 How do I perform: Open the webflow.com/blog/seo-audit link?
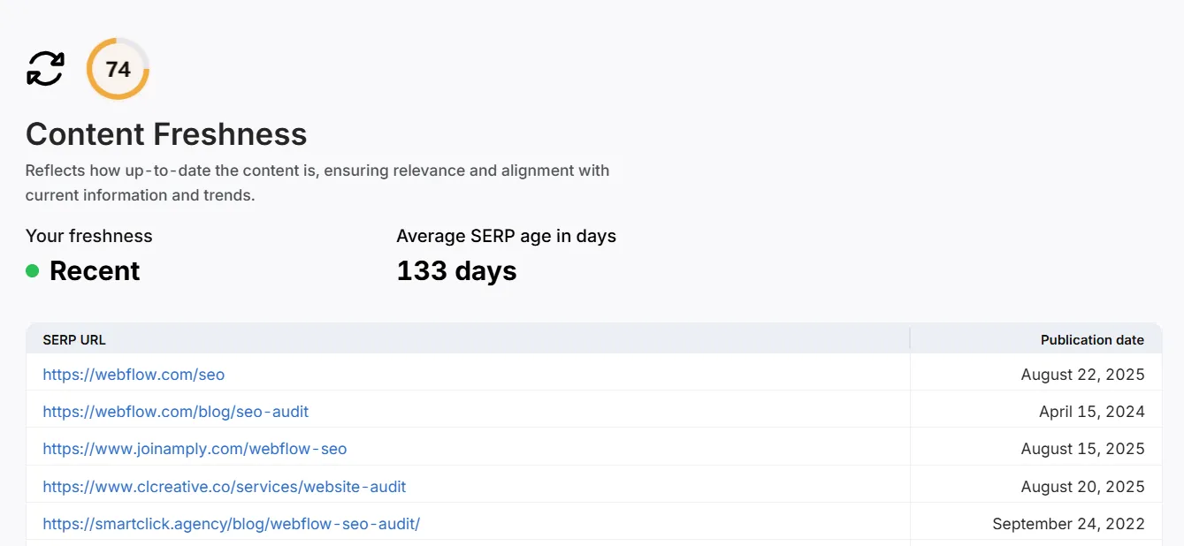click(176, 411)
